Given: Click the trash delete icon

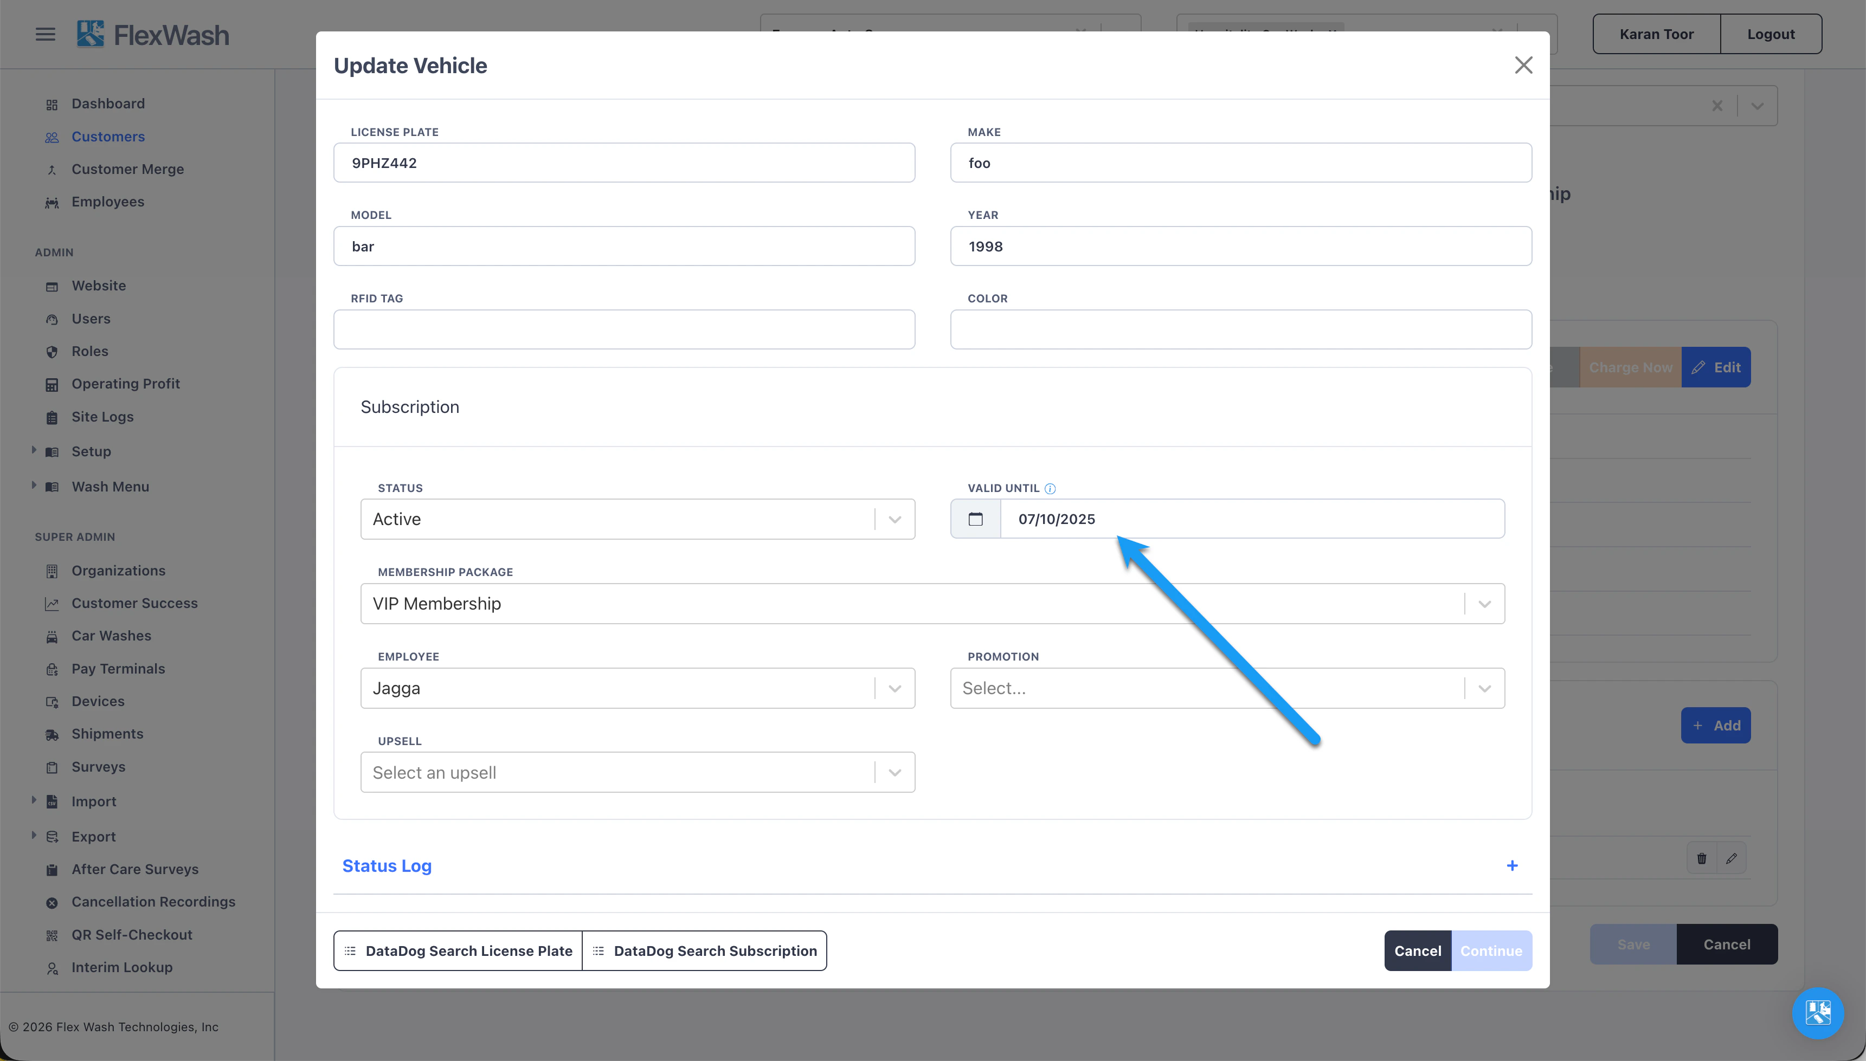Looking at the screenshot, I should tap(1701, 858).
